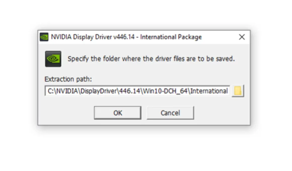The height and width of the screenshot is (171, 292).
Task: Abort extraction with the Cancel button
Action: (x=170, y=113)
